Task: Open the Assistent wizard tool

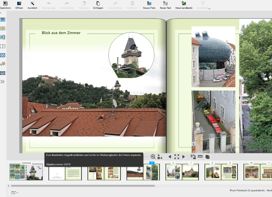Action: [32, 3]
